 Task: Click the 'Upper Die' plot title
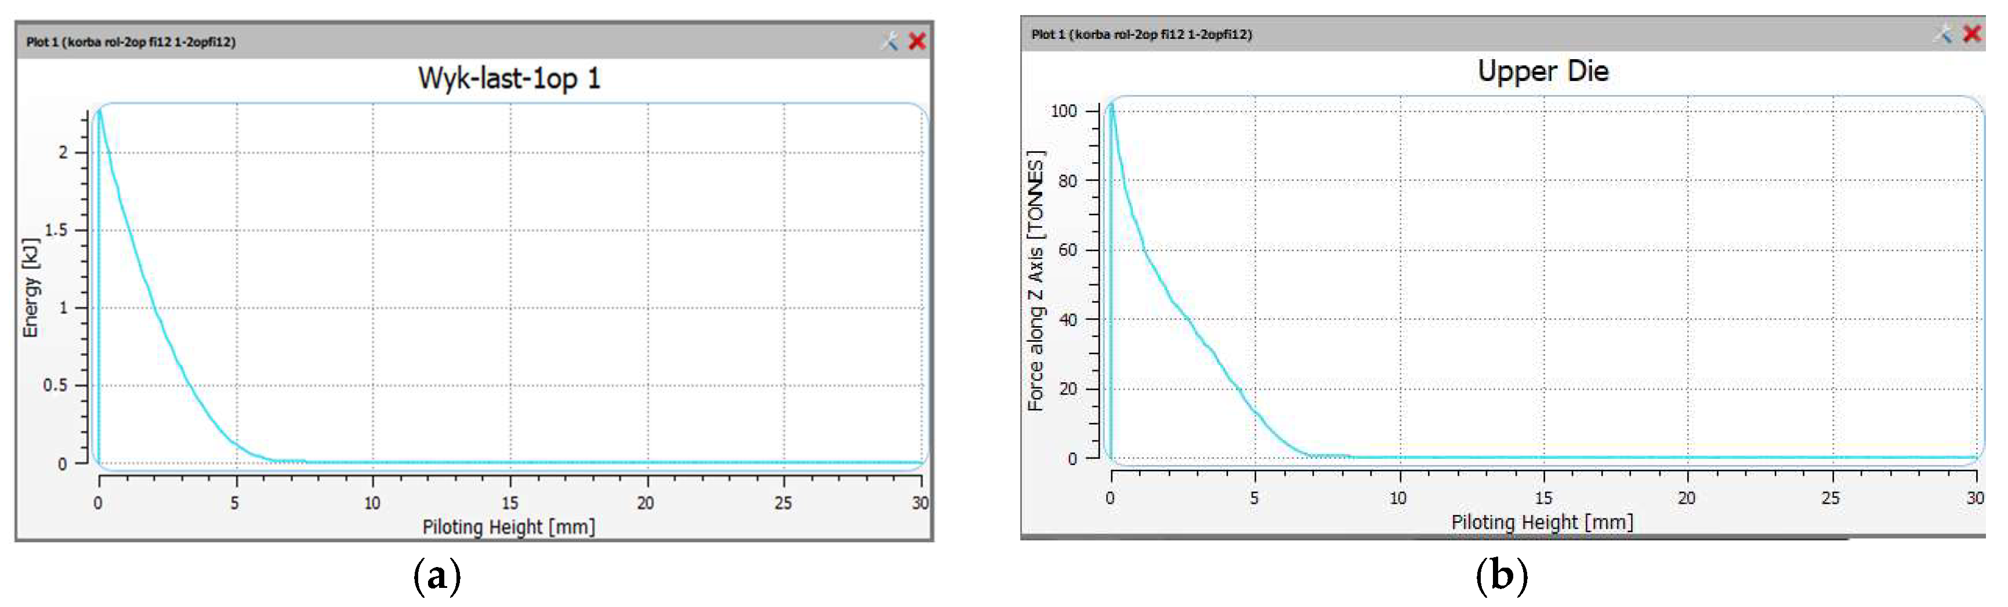(x=1543, y=71)
